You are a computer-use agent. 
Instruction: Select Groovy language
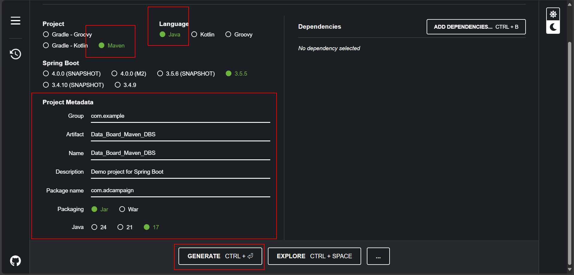tap(239, 34)
